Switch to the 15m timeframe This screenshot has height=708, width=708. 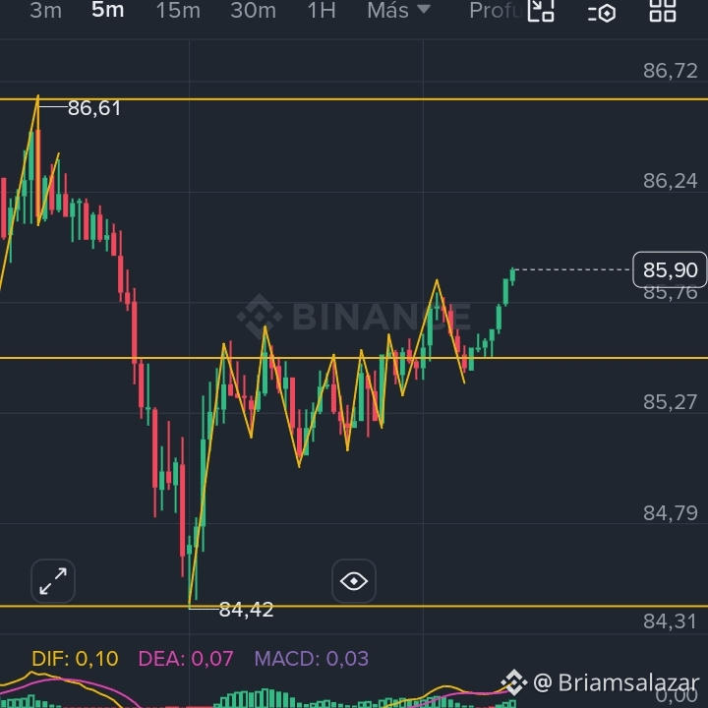tap(178, 11)
